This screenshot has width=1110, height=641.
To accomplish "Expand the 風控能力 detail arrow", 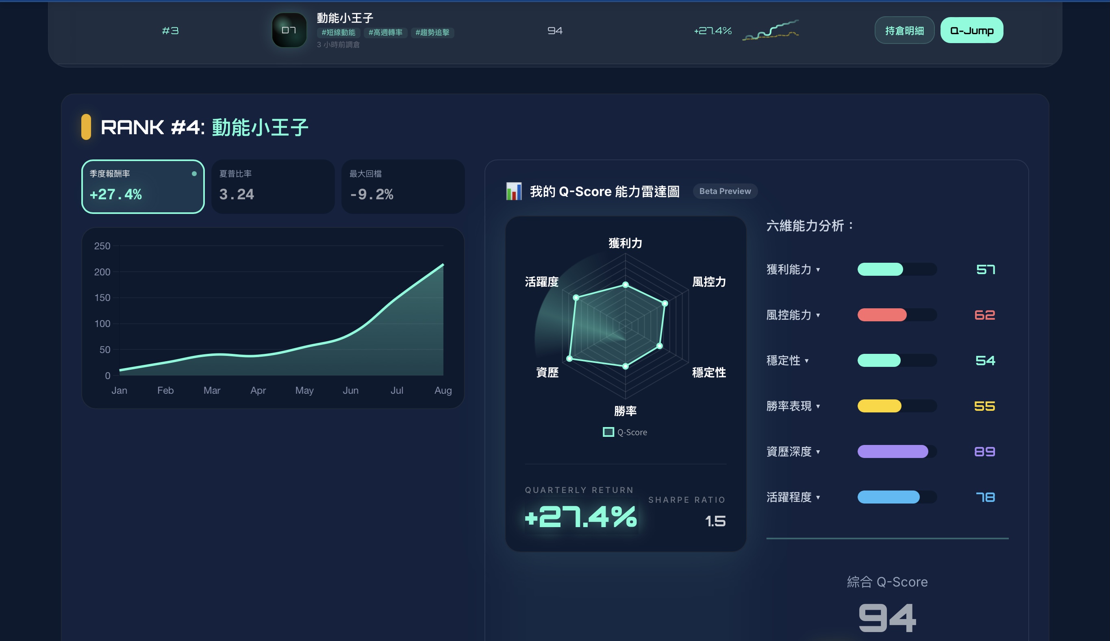I will point(818,315).
